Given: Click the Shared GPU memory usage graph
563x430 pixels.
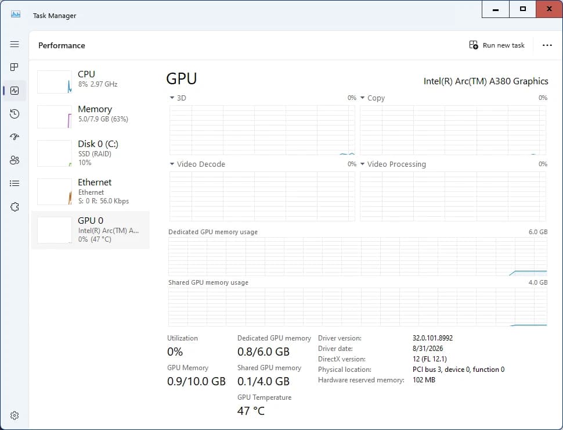Looking at the screenshot, I should pyautogui.click(x=358, y=307).
